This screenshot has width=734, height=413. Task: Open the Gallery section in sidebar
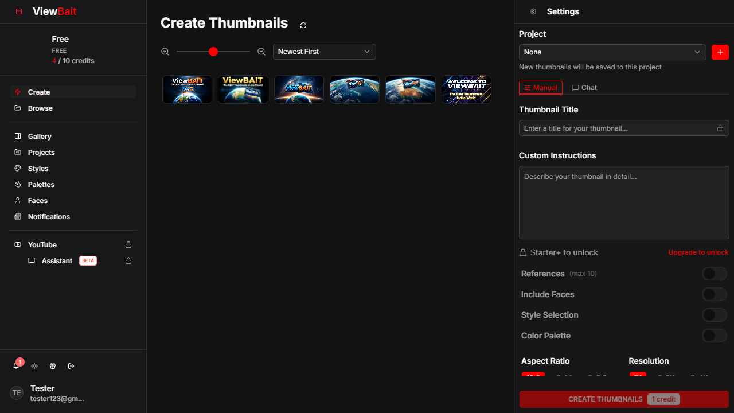click(40, 136)
